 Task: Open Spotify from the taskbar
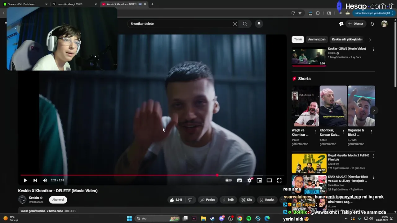coord(249,218)
